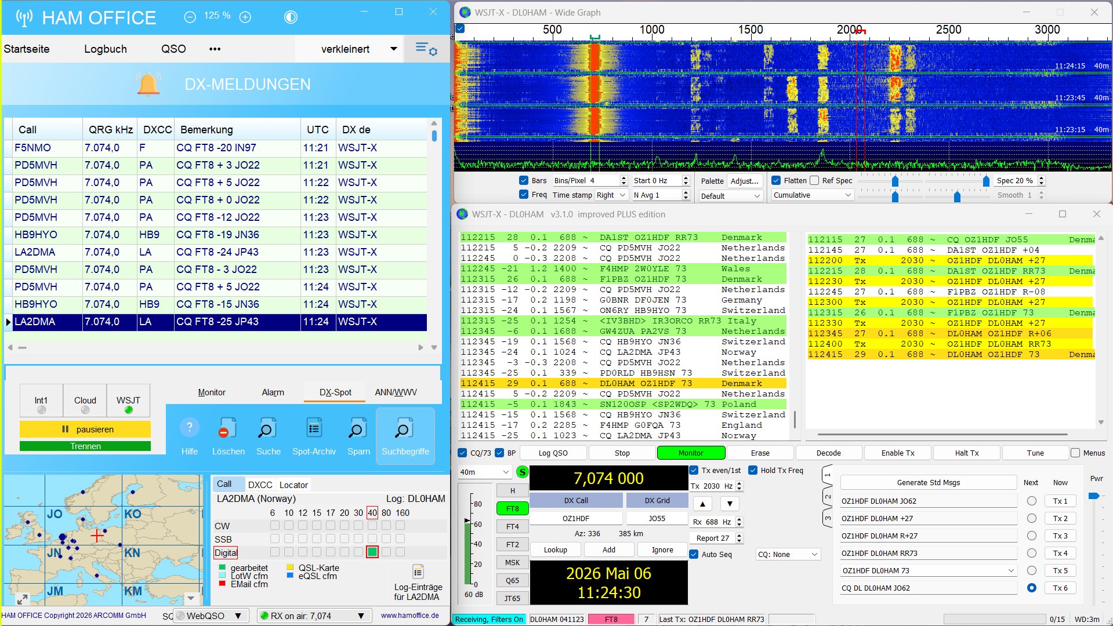Image resolution: width=1113 pixels, height=626 pixels.
Task: Open the Cumulative spectrum mode dropdown
Action: [812, 195]
